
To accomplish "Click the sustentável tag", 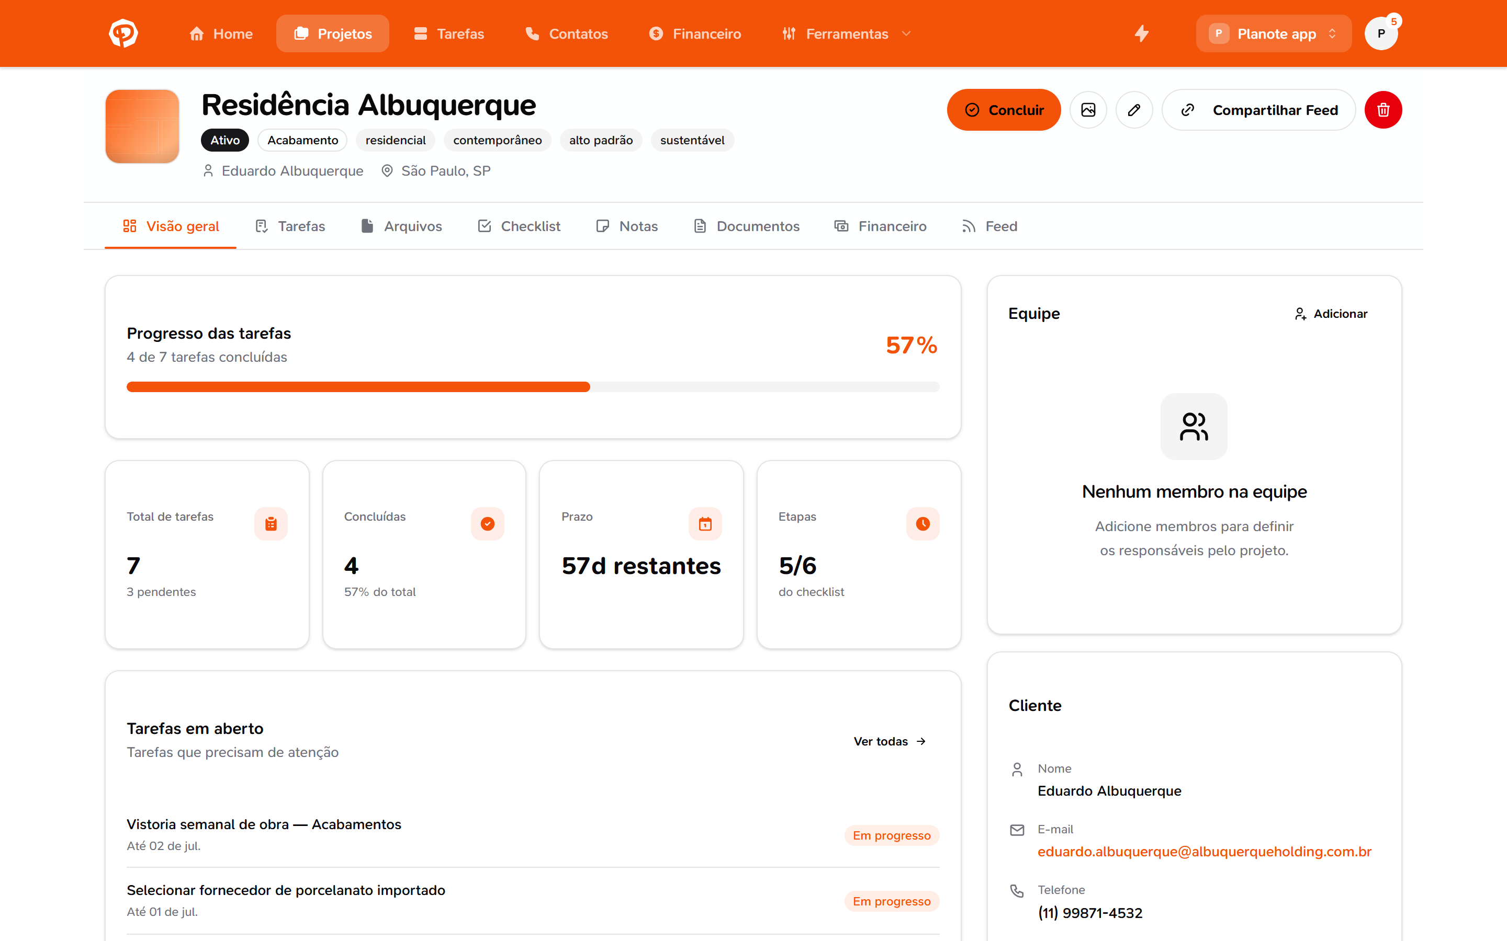I will point(692,140).
